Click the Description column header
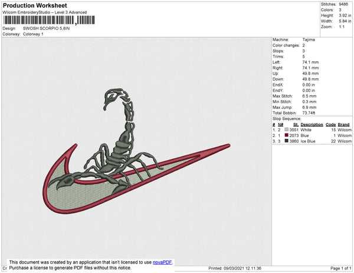The height and width of the screenshot is (273, 354). pyautogui.click(x=312, y=125)
